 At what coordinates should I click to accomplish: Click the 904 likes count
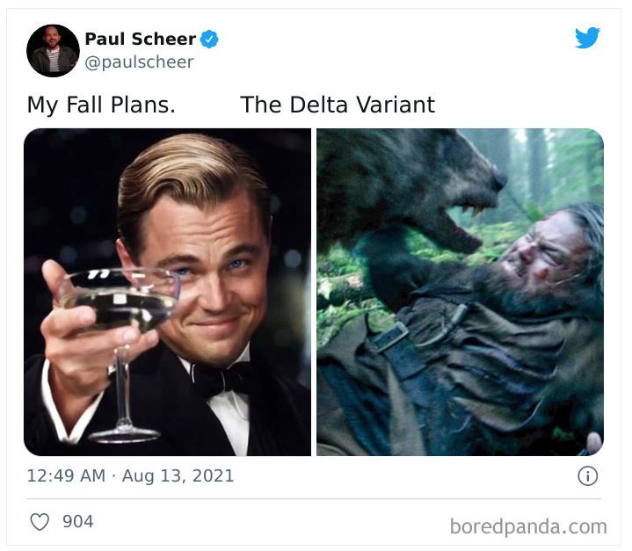click(78, 522)
